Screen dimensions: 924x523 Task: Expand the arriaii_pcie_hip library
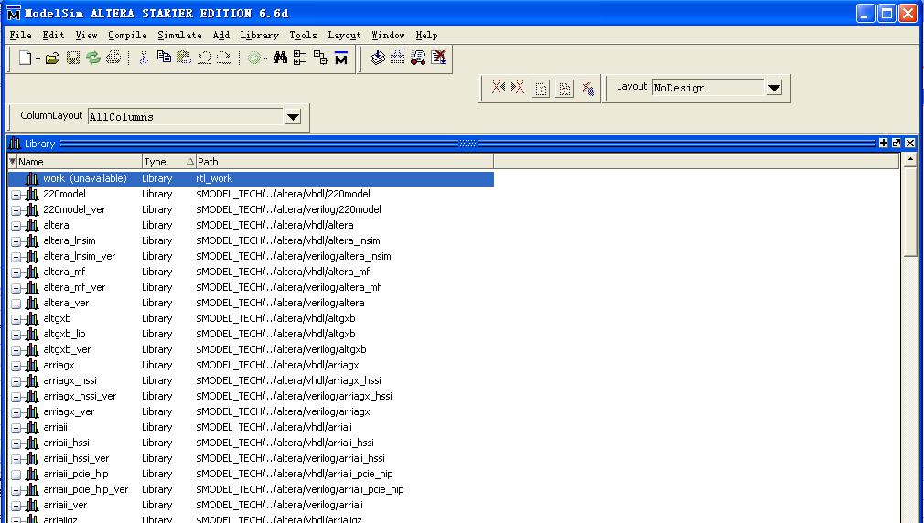(x=16, y=475)
